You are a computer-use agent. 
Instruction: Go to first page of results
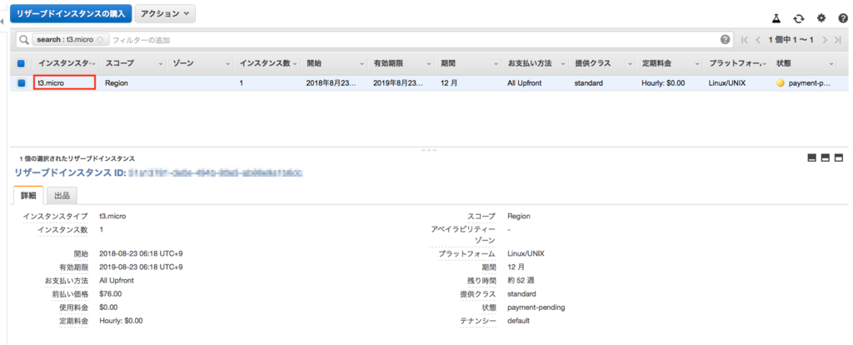745,40
